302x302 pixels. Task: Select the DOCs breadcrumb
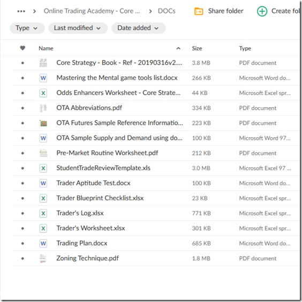167,11
